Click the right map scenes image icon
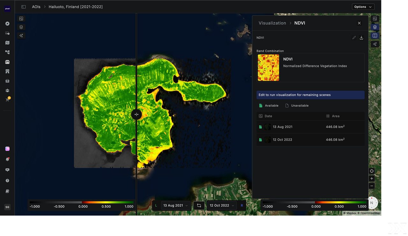Image resolution: width=408 pixels, height=236 pixels. pos(375,19)
